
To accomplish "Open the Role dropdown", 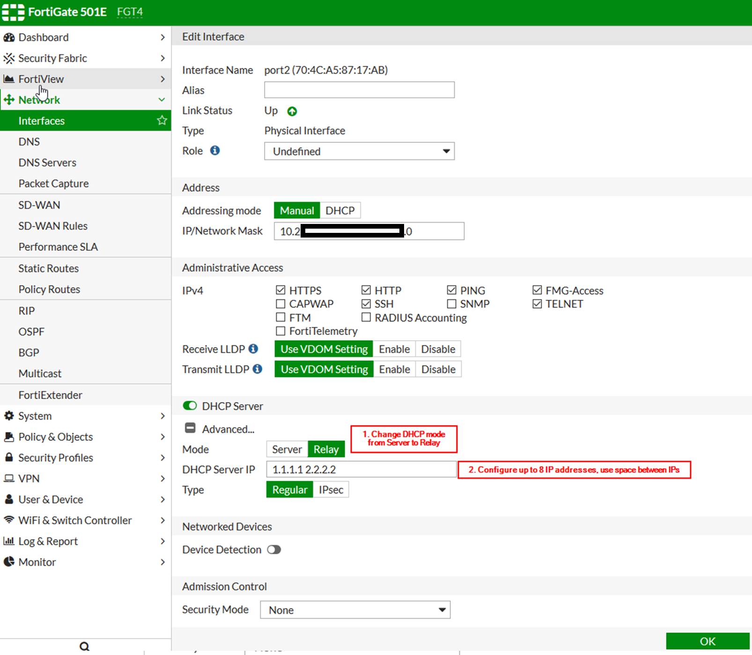I will coord(359,151).
